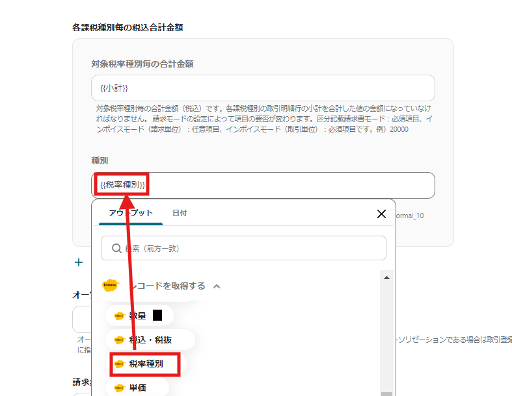
Task: Choose the 数量 output chip
Action: pos(139,316)
